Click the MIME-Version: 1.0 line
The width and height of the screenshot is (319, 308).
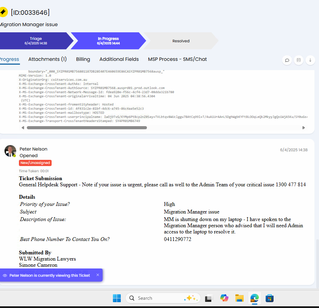tap(35, 76)
